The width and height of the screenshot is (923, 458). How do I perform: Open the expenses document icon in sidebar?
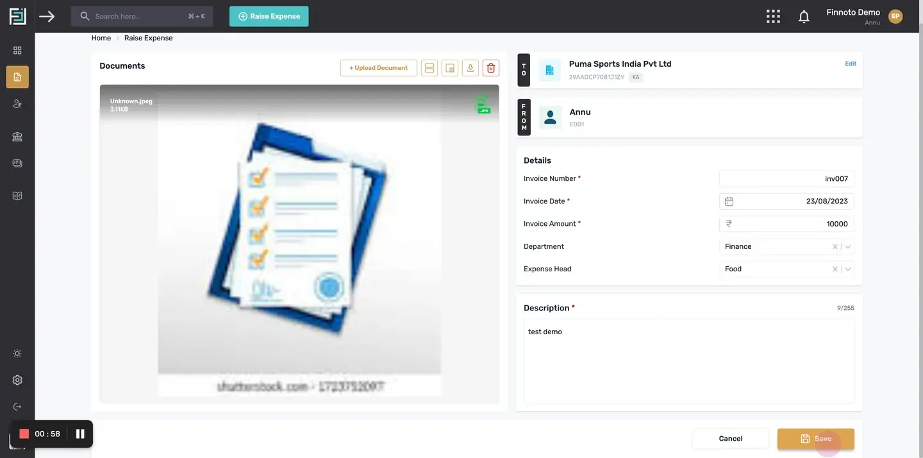17,77
